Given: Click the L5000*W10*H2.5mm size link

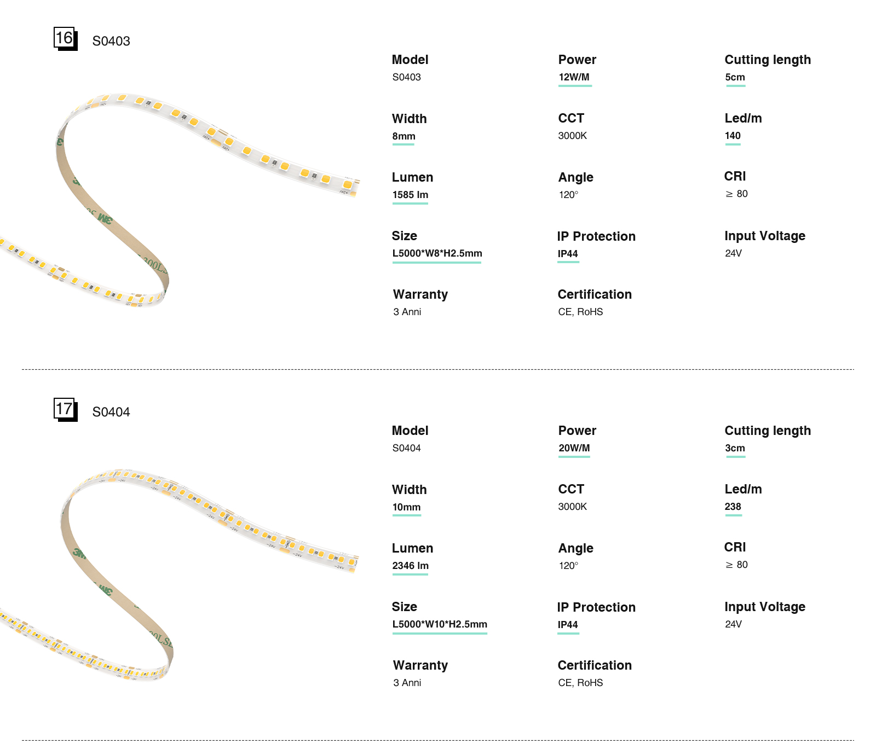Looking at the screenshot, I should (439, 624).
